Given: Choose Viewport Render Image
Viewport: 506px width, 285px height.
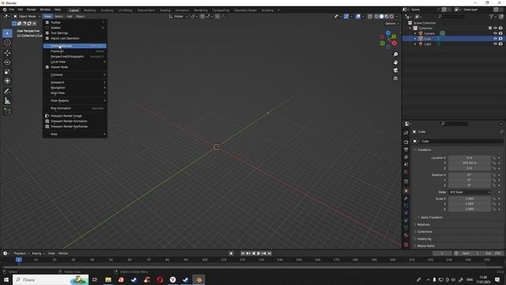Looking at the screenshot, I should tap(75, 116).
